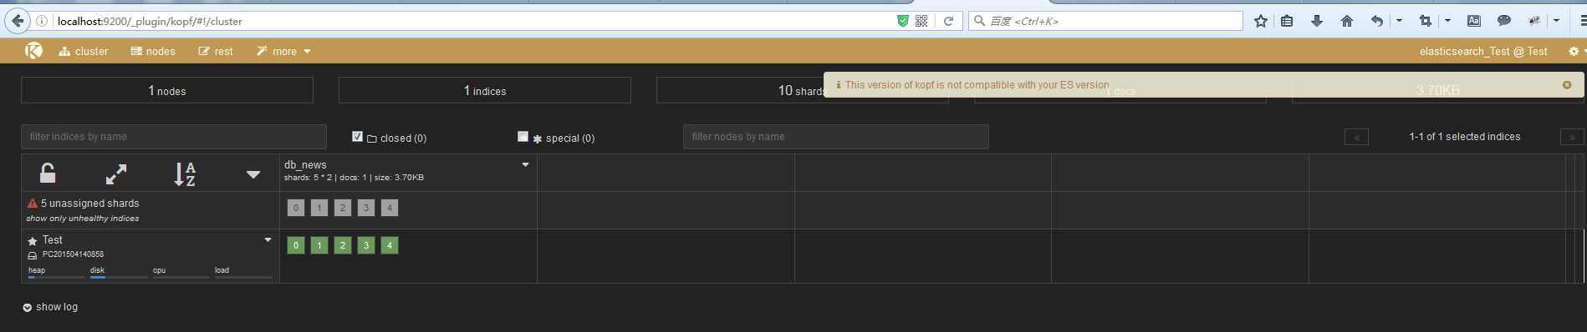The height and width of the screenshot is (332, 1587).
Task: Open the cluster view tab
Action: point(84,51)
